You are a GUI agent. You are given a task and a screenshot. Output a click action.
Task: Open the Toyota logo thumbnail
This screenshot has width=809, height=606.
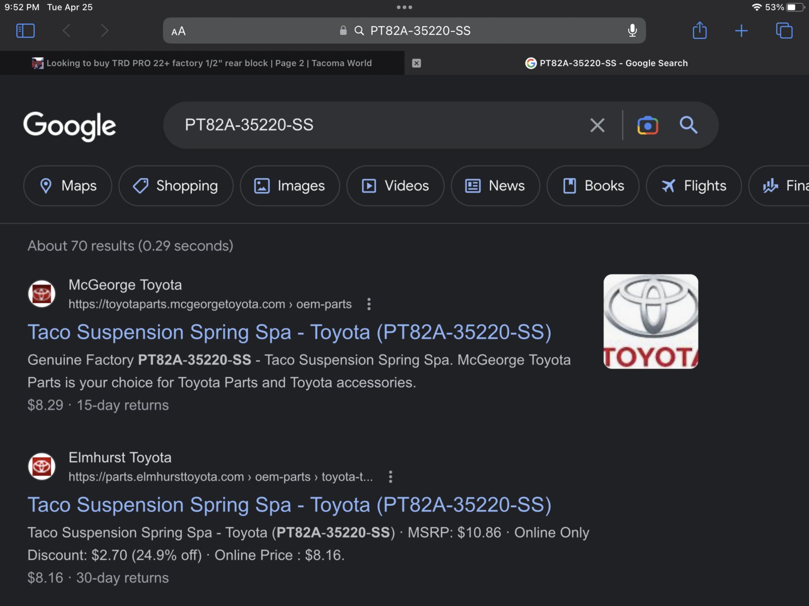point(651,322)
